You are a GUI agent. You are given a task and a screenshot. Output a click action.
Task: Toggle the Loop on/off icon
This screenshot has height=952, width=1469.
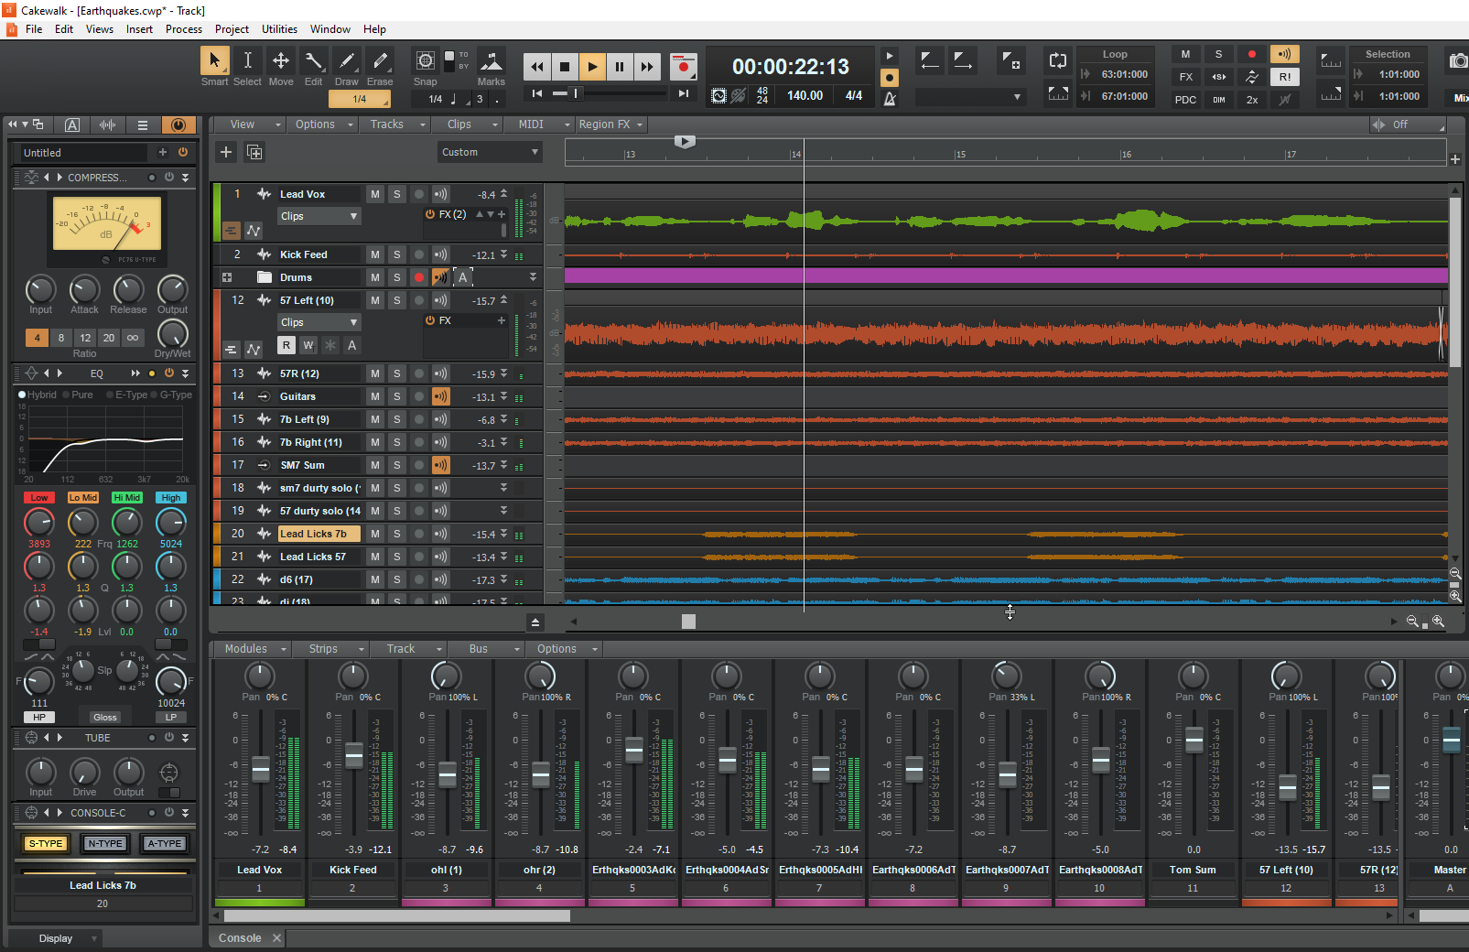(1058, 60)
